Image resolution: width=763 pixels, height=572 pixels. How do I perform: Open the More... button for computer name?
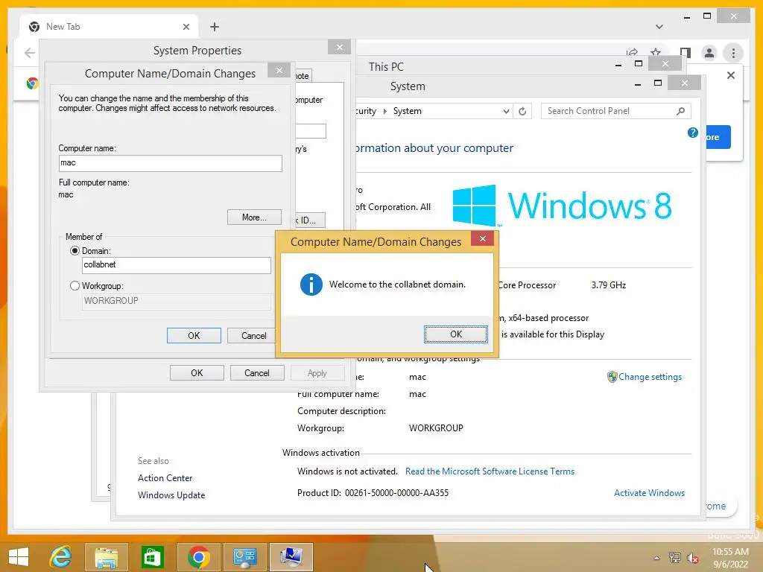254,217
